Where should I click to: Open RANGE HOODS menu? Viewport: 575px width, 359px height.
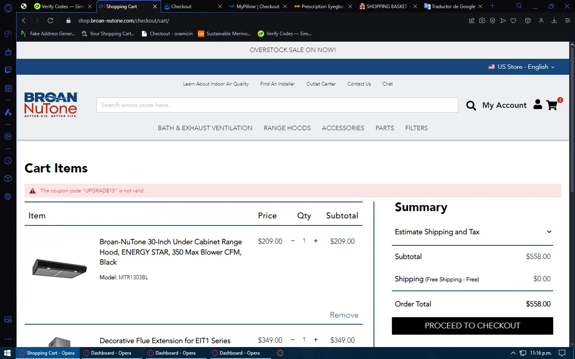point(287,128)
